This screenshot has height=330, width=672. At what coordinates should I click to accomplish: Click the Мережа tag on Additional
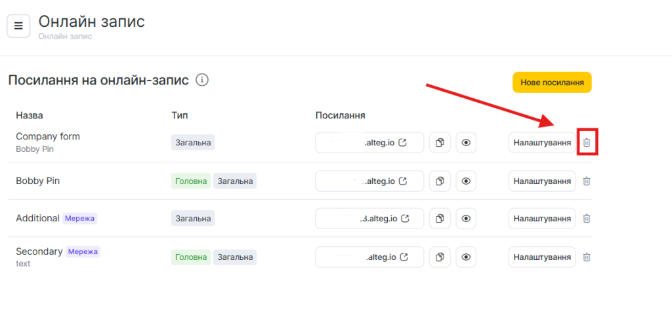tap(80, 218)
